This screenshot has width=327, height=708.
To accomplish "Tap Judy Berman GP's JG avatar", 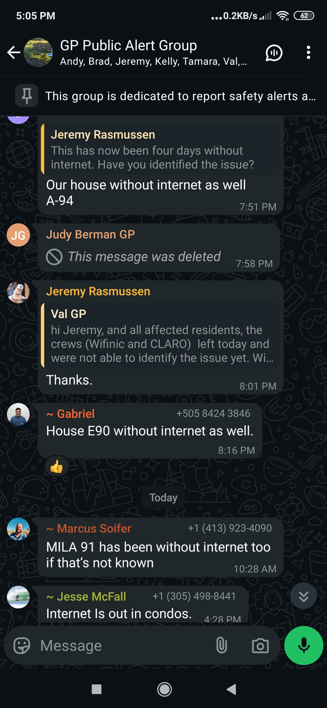I will click(18, 235).
